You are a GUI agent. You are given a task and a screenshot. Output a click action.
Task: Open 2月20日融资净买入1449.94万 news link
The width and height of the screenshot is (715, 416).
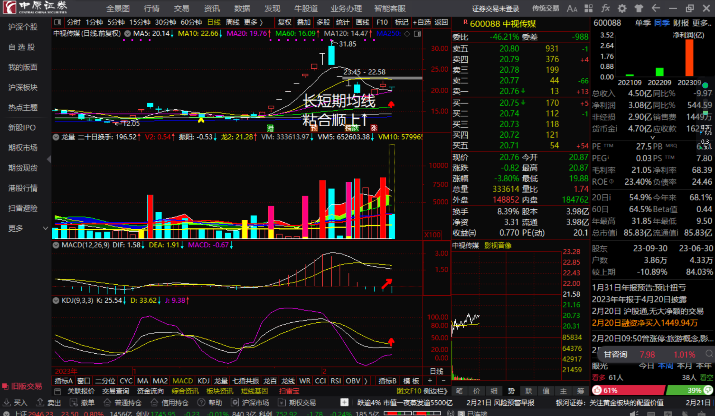point(645,323)
